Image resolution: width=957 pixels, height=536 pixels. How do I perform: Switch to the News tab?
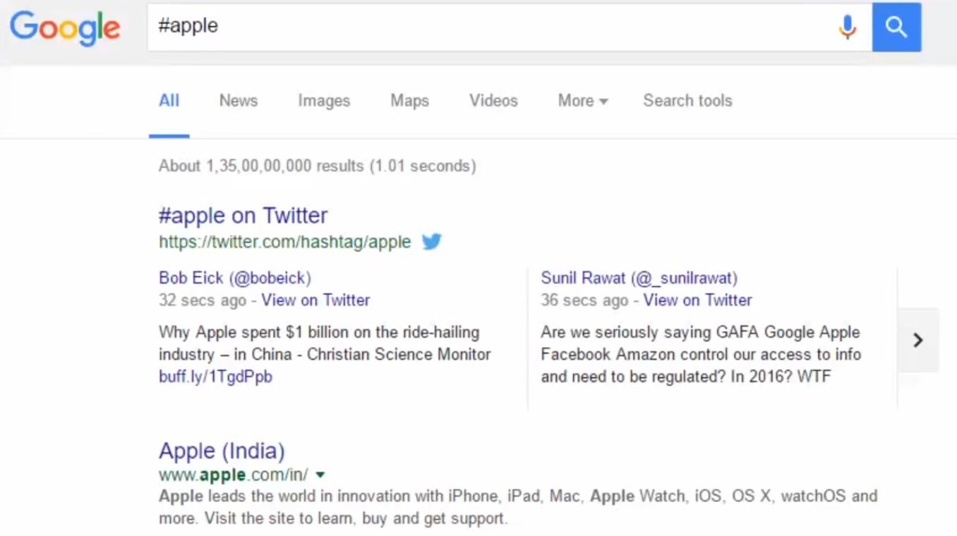(238, 101)
